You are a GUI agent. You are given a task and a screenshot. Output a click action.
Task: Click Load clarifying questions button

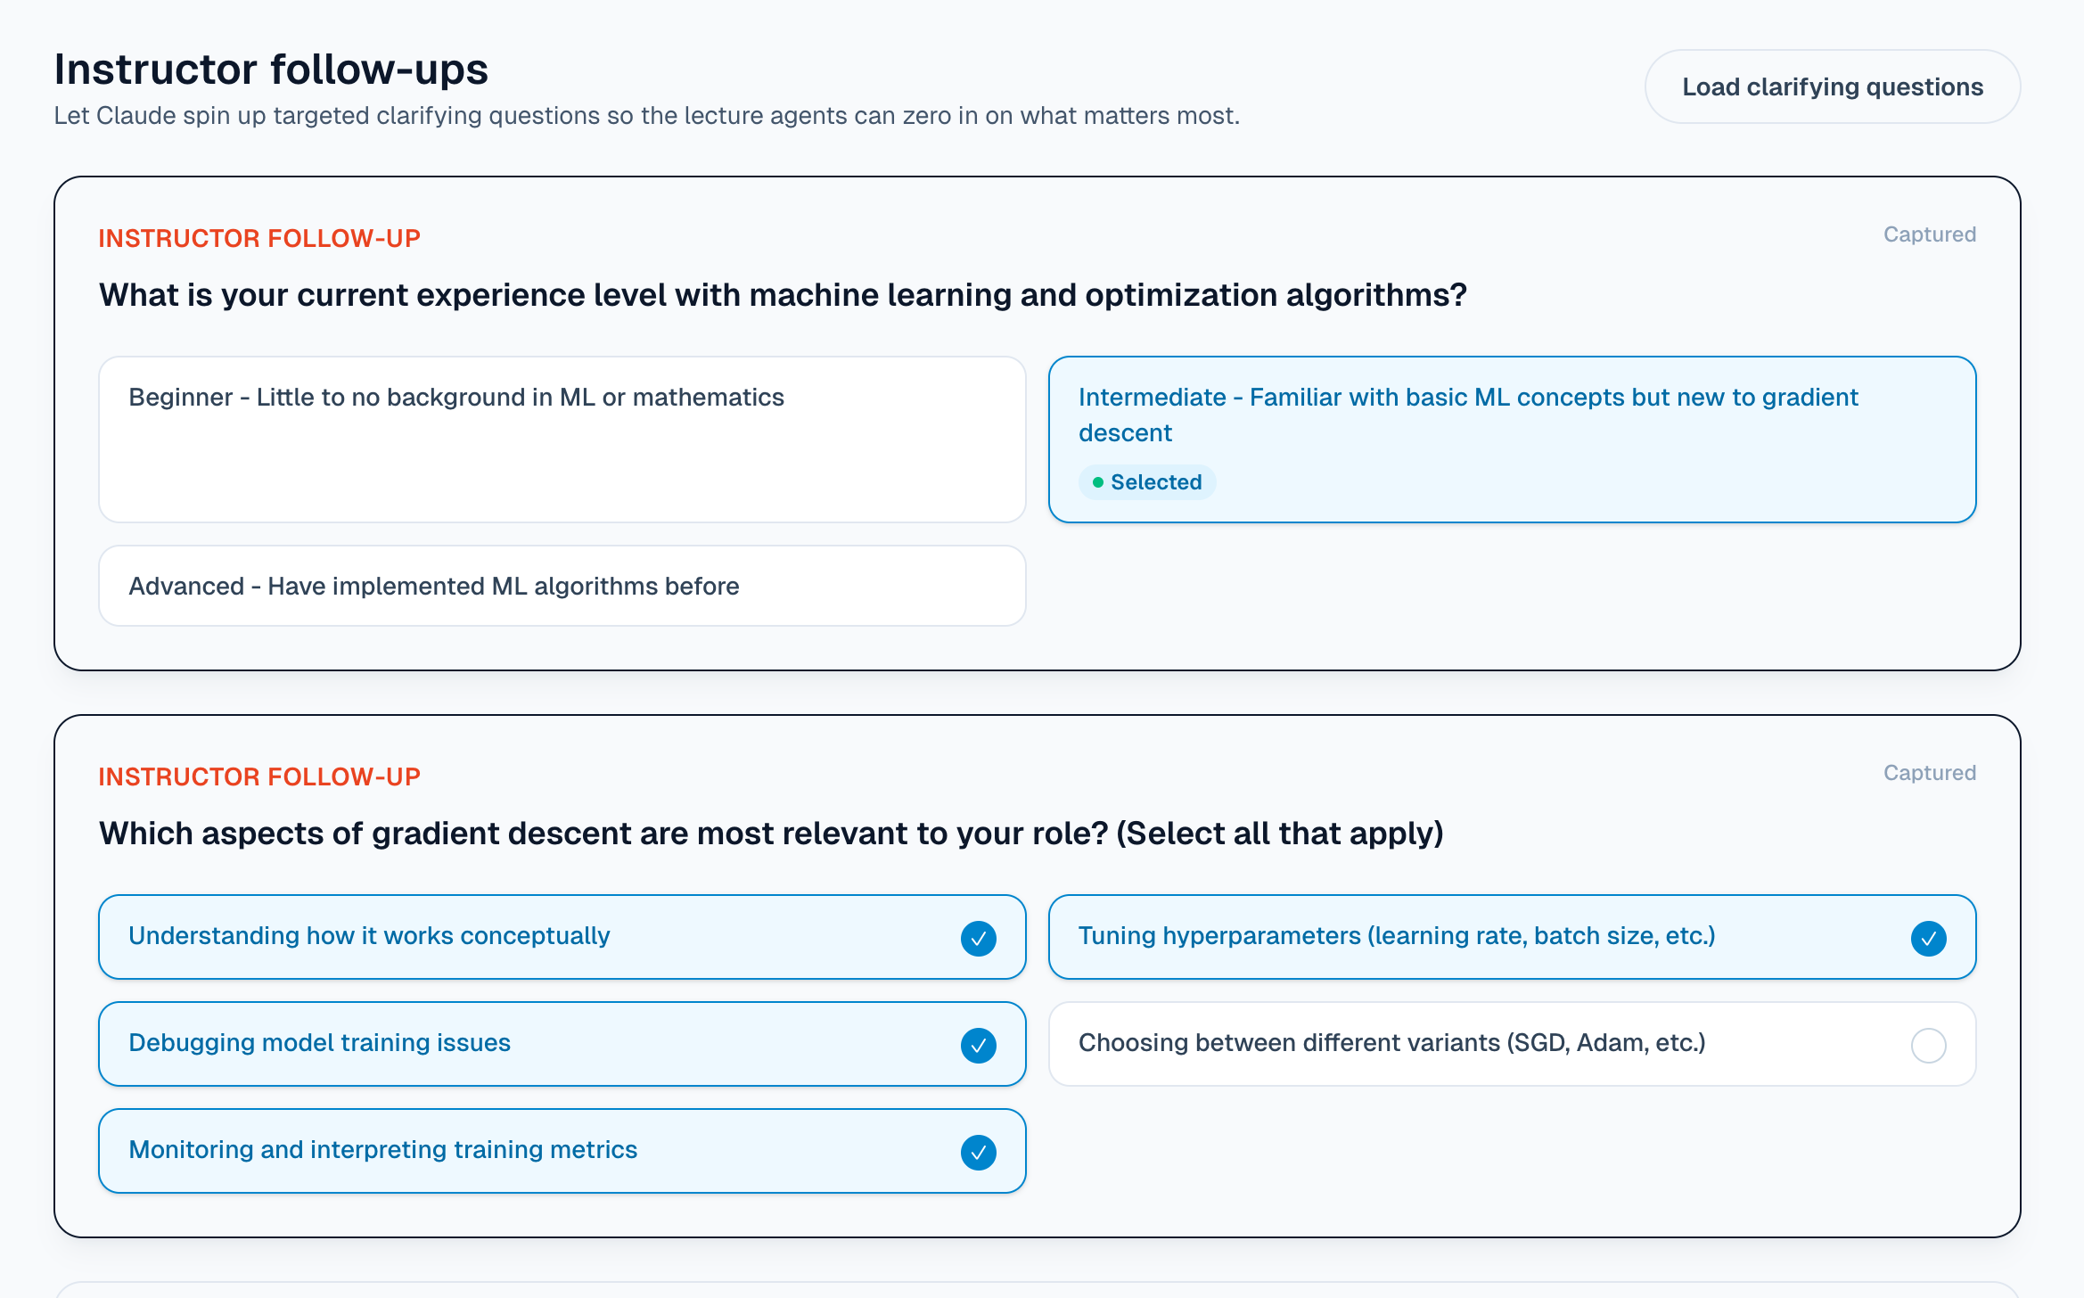1832,86
